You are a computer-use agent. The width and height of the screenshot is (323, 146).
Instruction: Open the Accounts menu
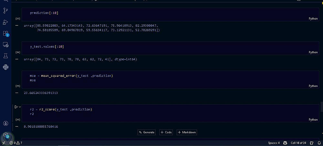(6, 123)
